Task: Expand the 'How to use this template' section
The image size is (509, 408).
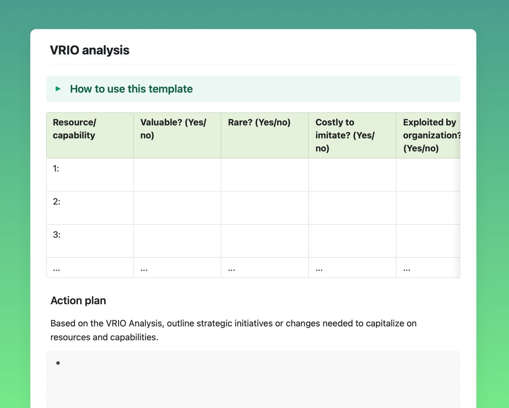Action: point(131,89)
